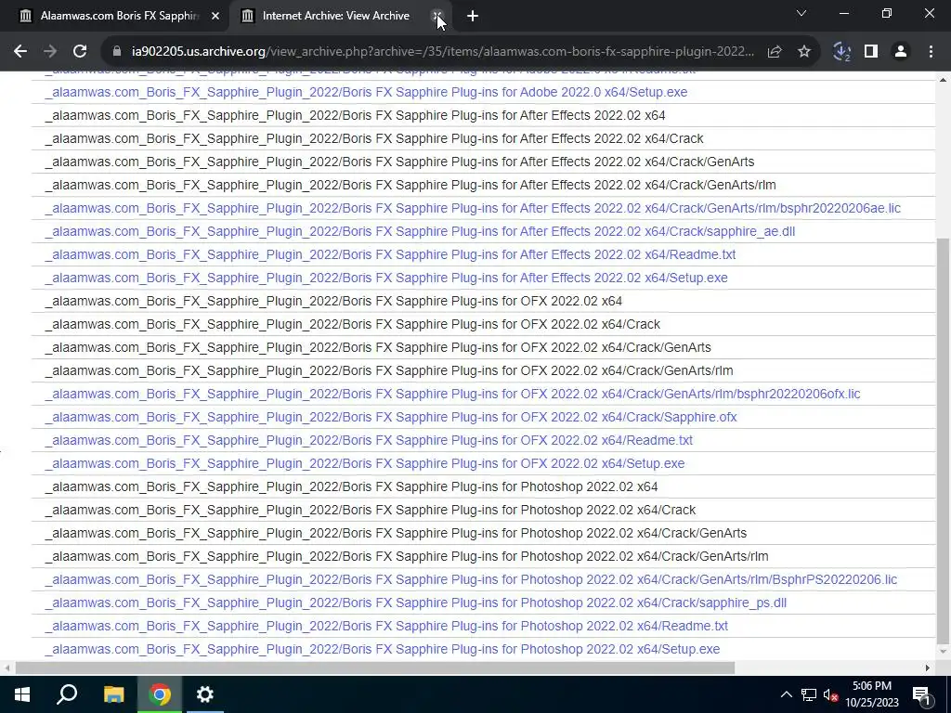Close the Alaamwas.com Boris FX Sapphire tab
This screenshot has width=951, height=713.
215,16
